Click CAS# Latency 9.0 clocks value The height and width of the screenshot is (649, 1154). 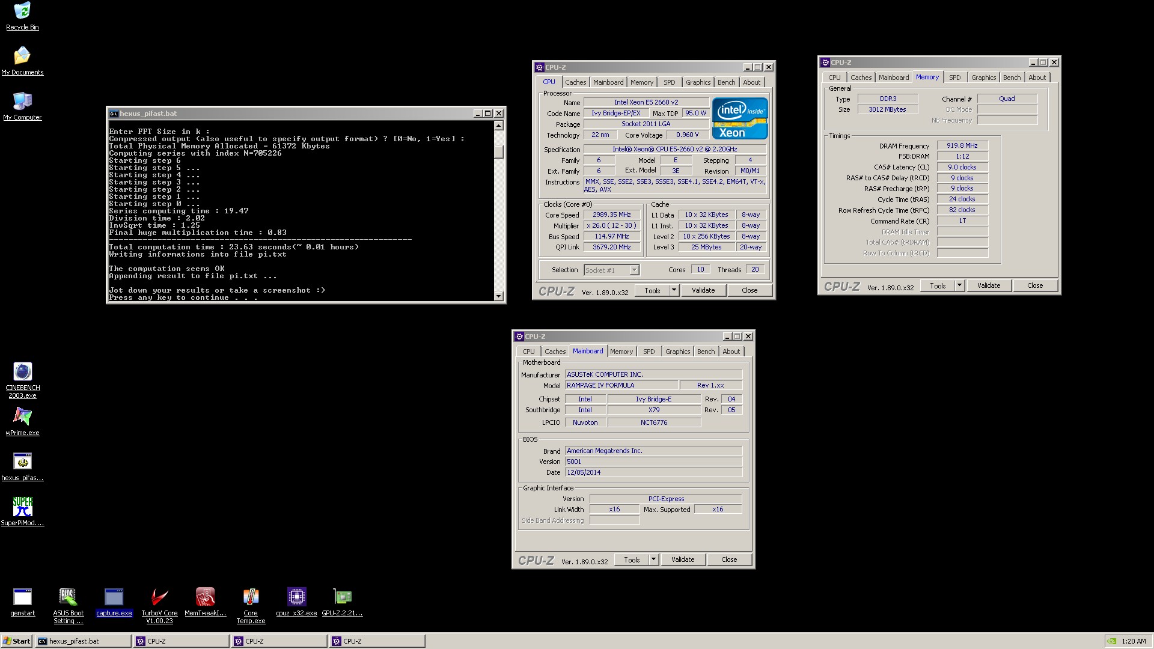pos(962,167)
